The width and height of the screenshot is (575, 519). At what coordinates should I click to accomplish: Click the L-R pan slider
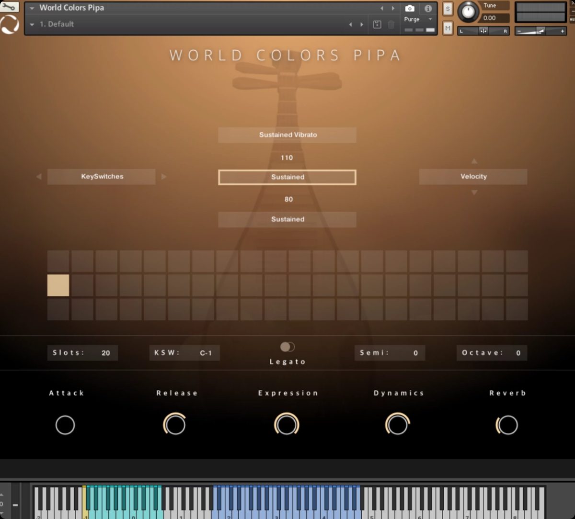click(483, 31)
